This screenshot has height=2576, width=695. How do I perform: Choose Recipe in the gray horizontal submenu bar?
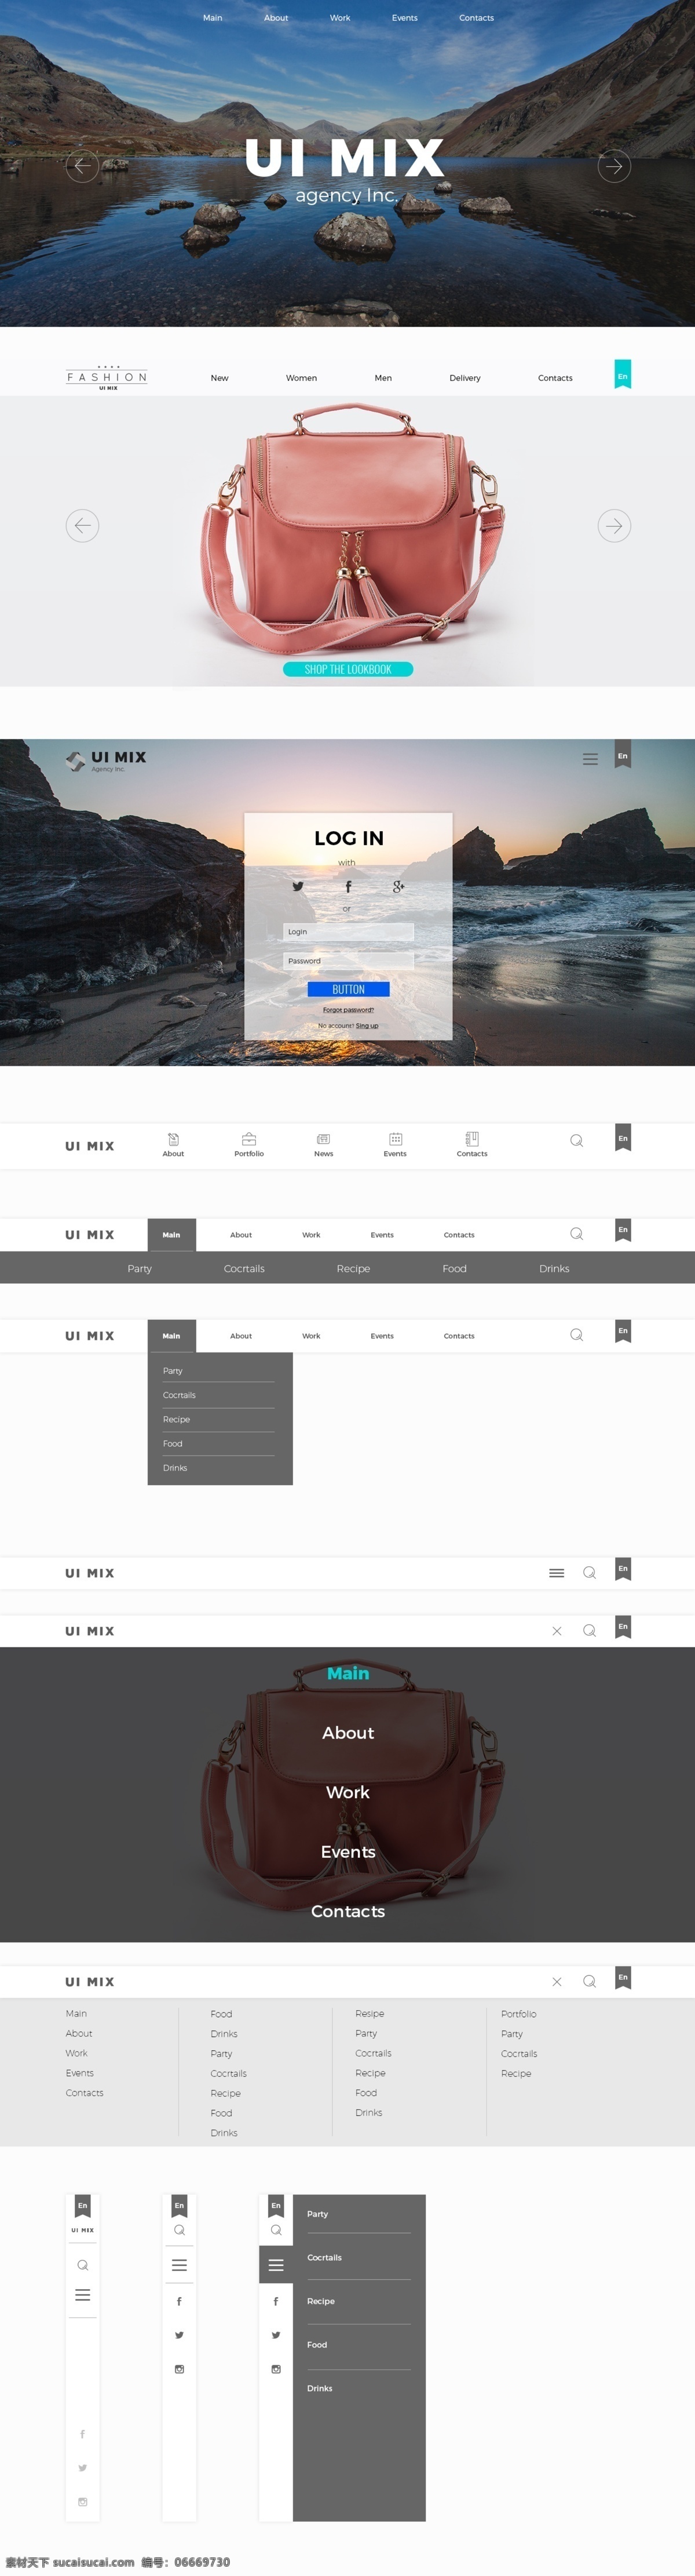353,1269
